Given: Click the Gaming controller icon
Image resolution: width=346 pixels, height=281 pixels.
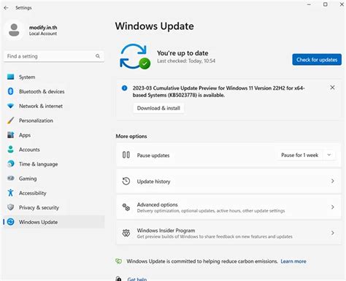Looking at the screenshot, I should 10,178.
